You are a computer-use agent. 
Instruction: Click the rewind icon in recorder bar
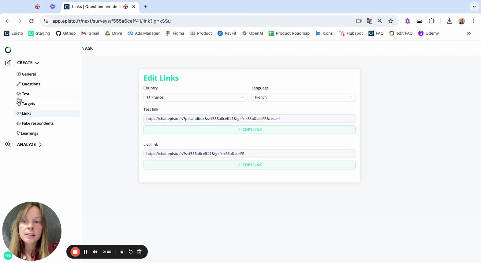(x=95, y=252)
